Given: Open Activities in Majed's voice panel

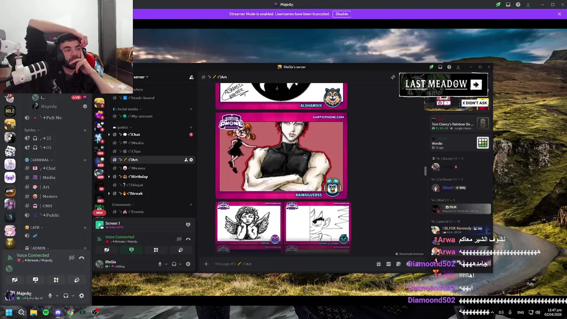Looking at the screenshot, I should coord(56,280).
